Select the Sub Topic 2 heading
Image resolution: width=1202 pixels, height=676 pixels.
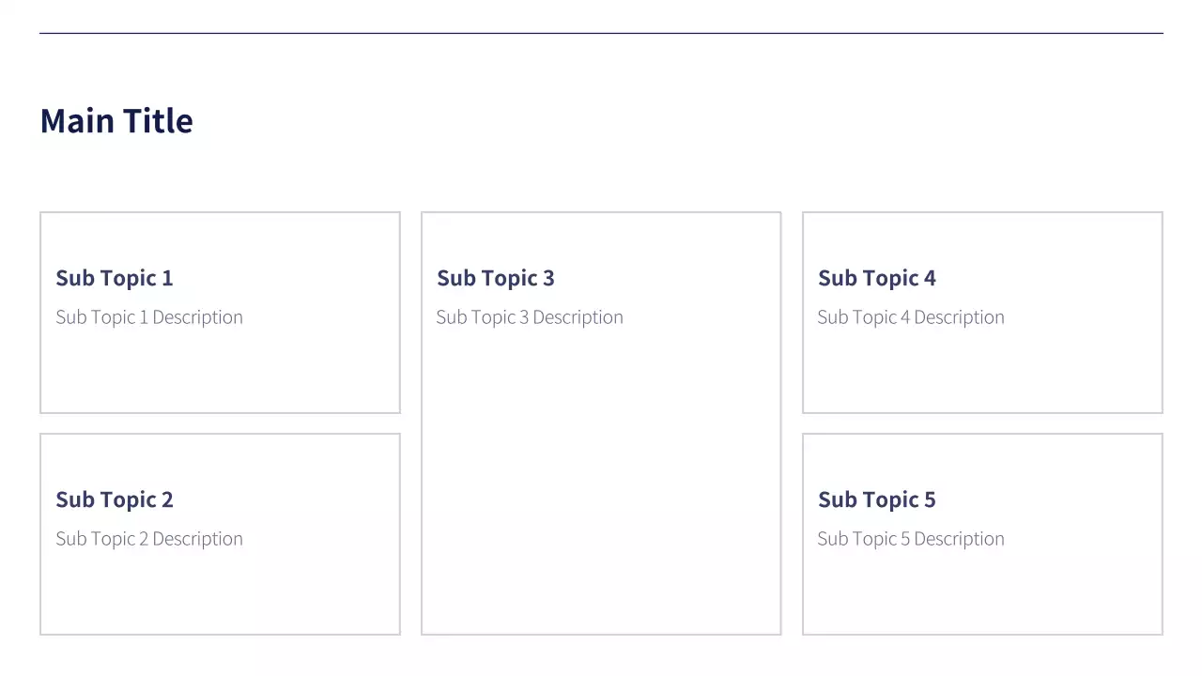(115, 499)
